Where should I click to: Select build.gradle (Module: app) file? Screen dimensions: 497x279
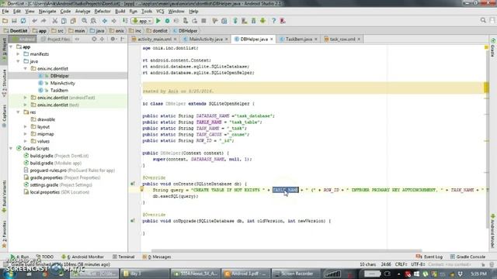(x=56, y=164)
